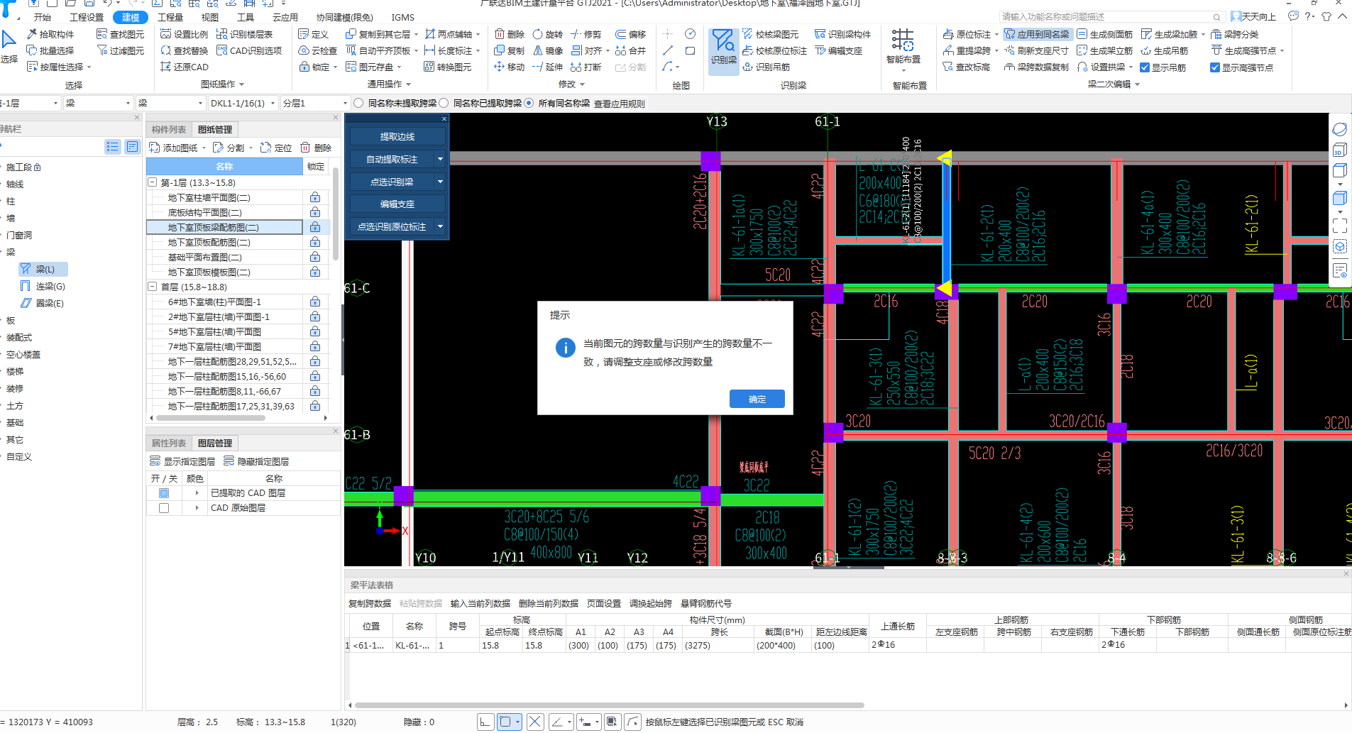The image size is (1352, 733).
Task: Toggle lock for 基础平面布置图(二)
Action: [315, 257]
